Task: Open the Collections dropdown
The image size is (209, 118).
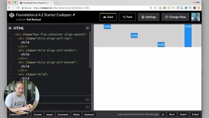Action: [19, 114]
